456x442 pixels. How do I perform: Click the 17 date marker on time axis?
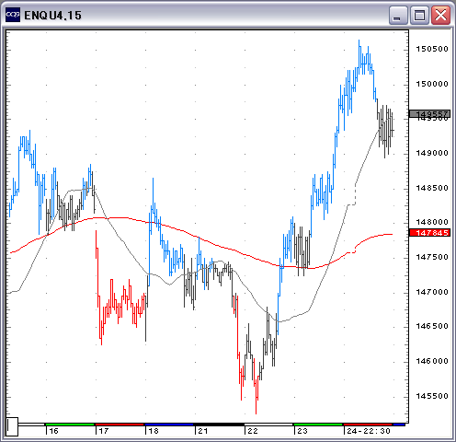[x=104, y=431]
